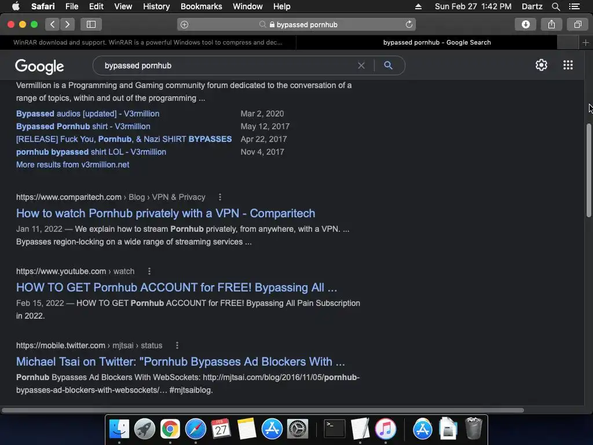Open the Apple menu
This screenshot has width=593, height=445.
click(16, 6)
